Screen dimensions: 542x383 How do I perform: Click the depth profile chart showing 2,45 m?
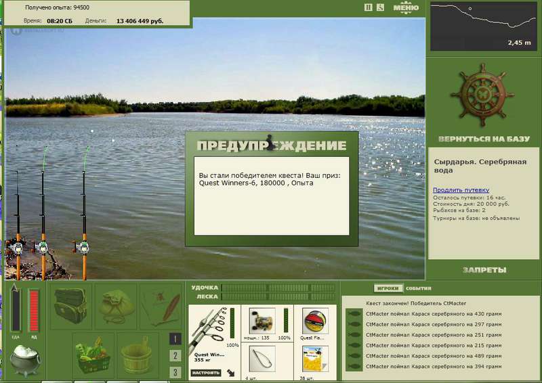point(483,26)
